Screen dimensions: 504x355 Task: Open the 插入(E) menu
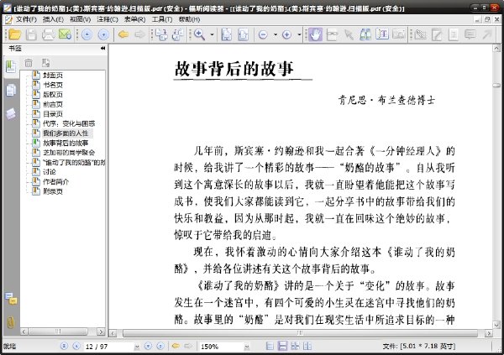pos(53,19)
